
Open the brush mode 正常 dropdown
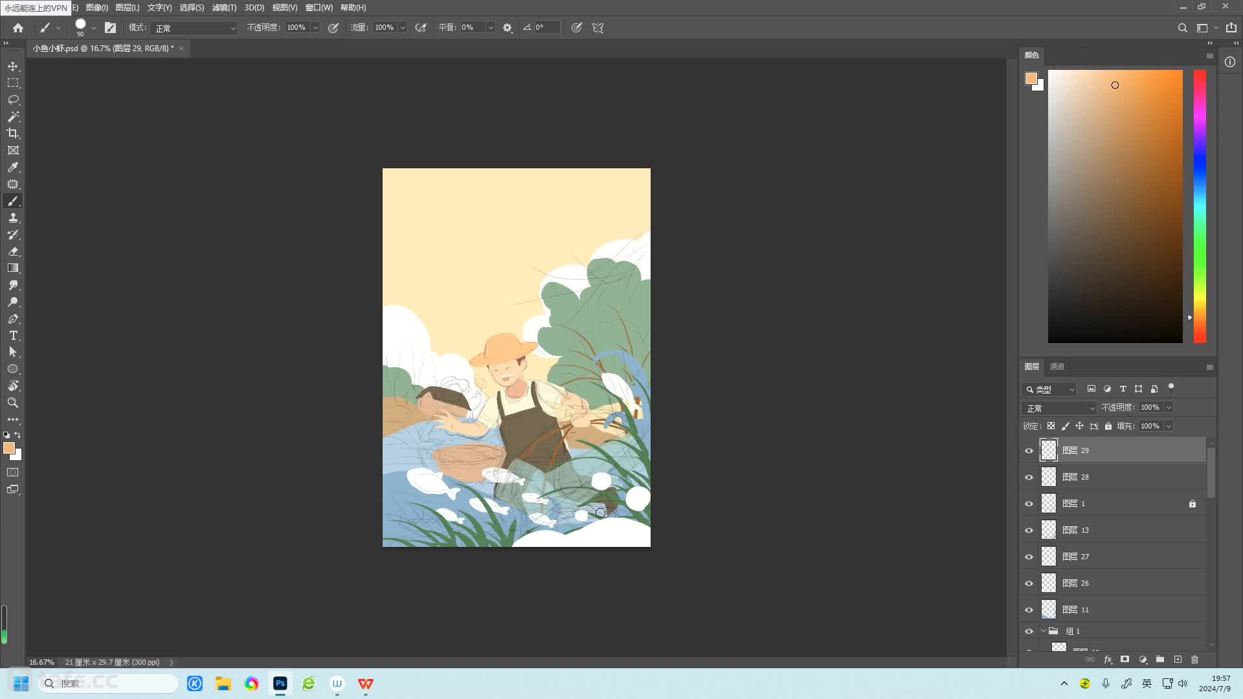point(194,28)
